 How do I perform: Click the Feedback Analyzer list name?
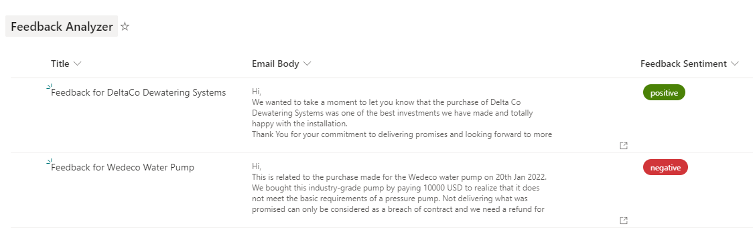[x=62, y=26]
